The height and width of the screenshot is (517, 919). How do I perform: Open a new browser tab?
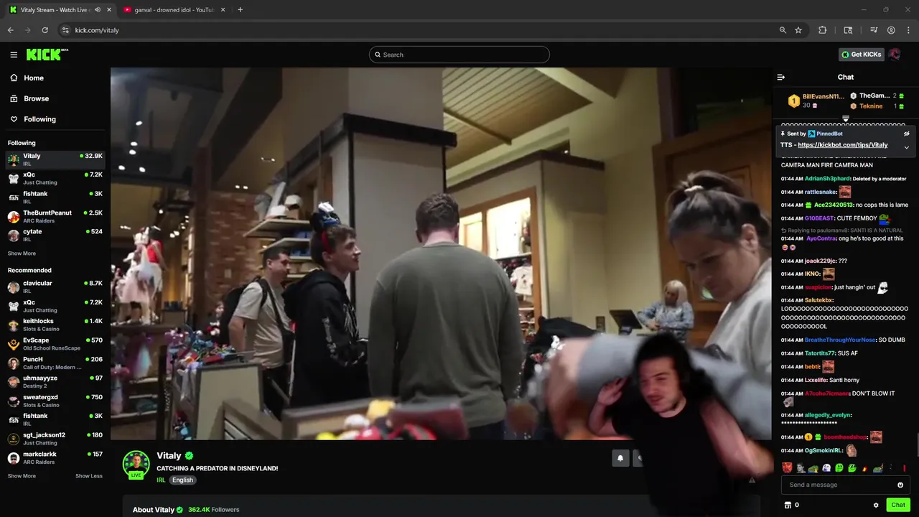point(240,10)
